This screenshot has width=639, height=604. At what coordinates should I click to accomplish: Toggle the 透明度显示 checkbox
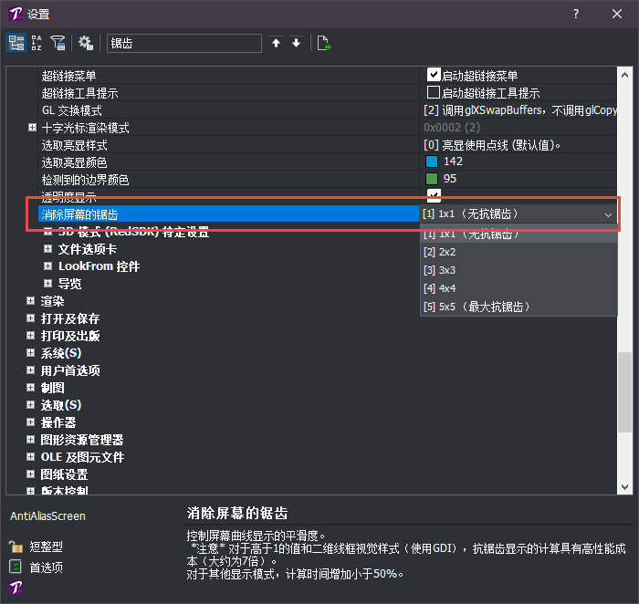click(435, 195)
